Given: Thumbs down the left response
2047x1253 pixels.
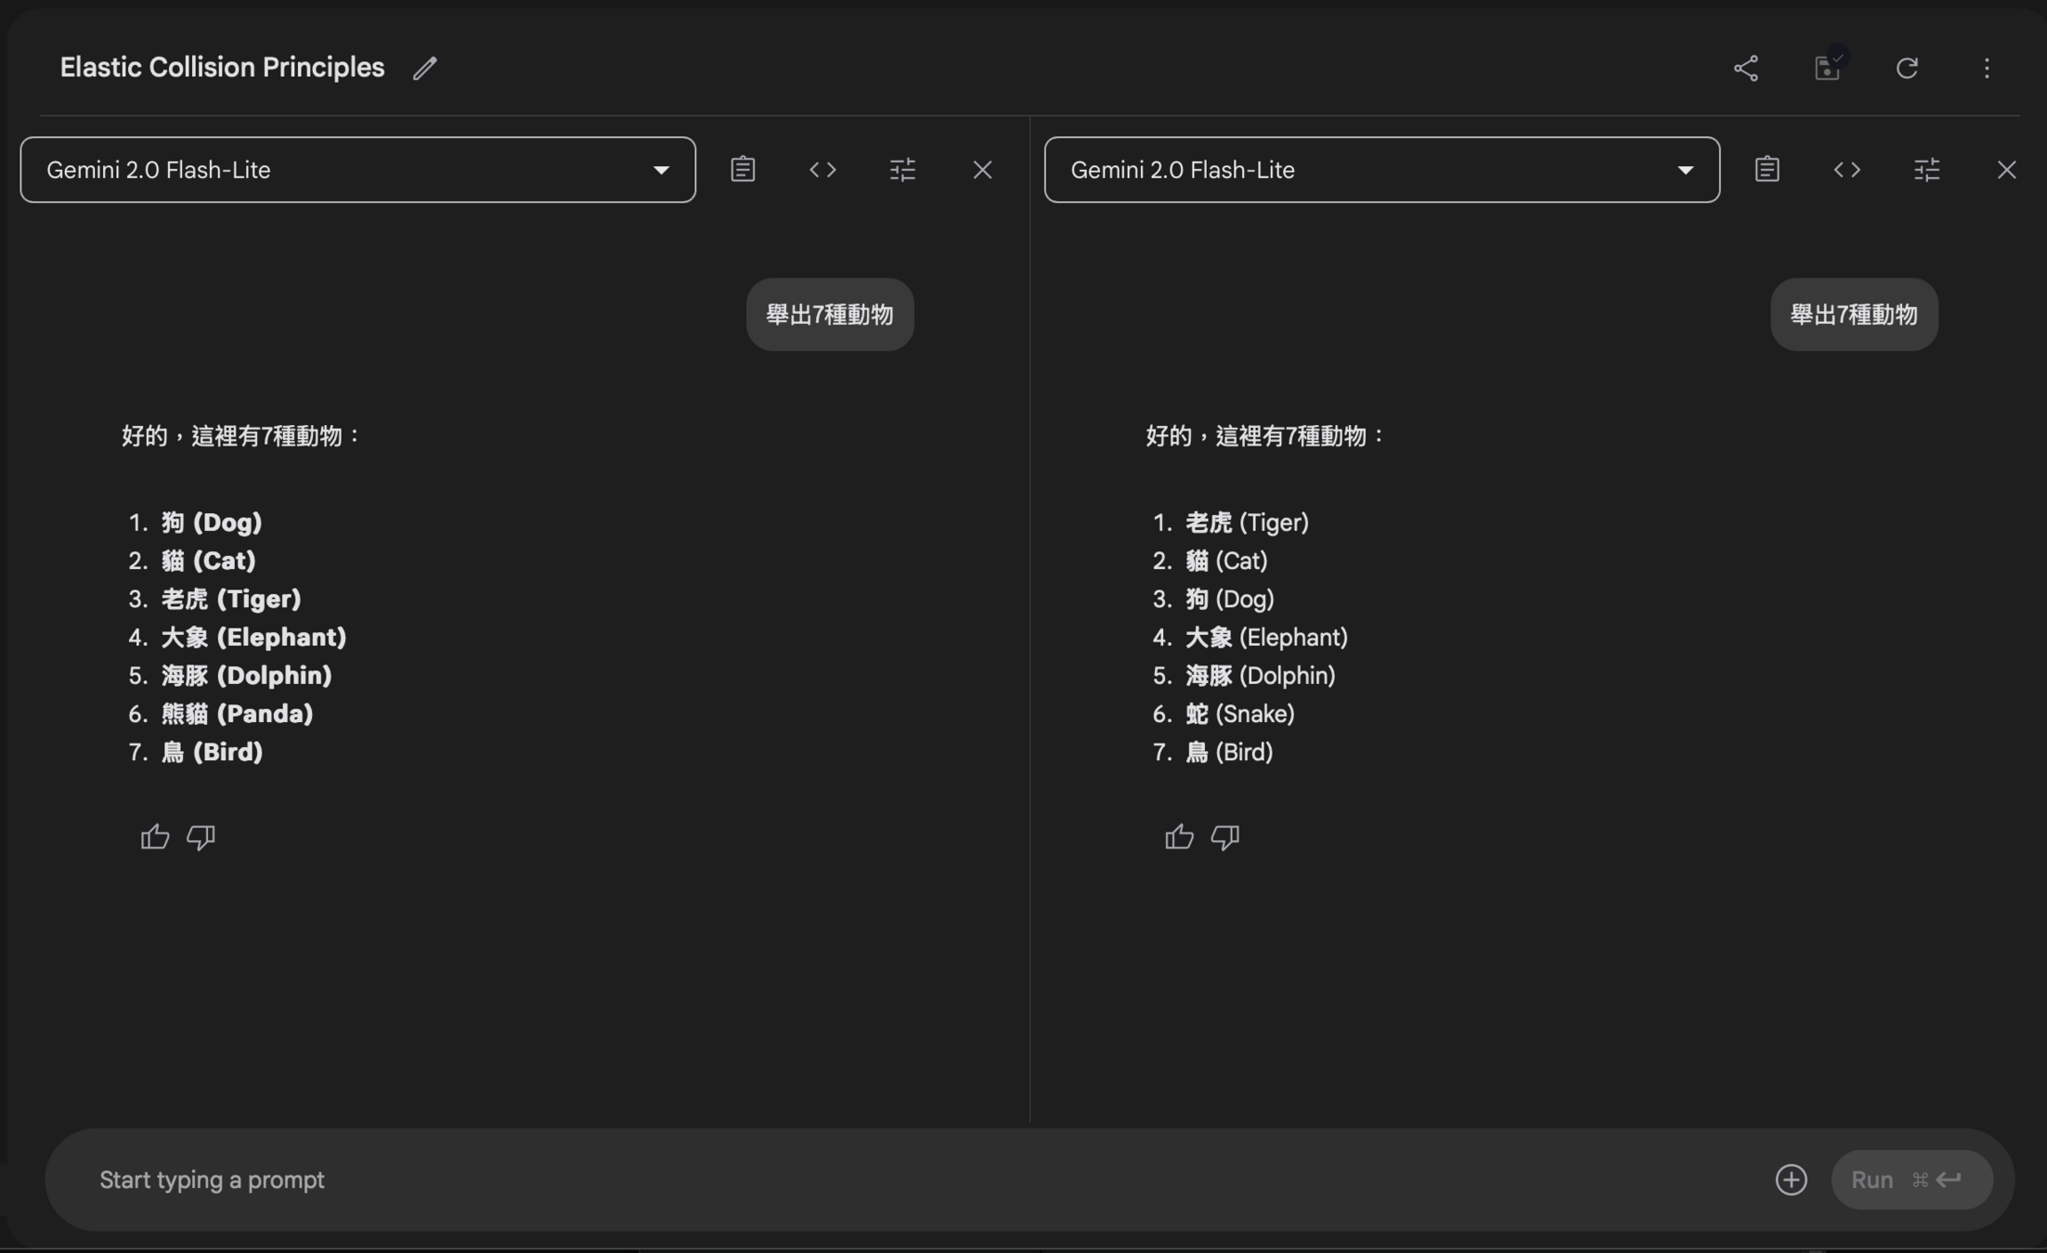Looking at the screenshot, I should 201,837.
